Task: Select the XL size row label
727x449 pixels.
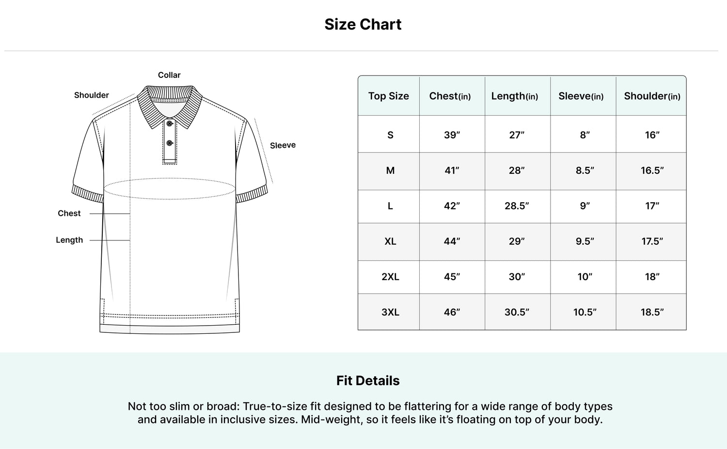Action: pos(390,241)
